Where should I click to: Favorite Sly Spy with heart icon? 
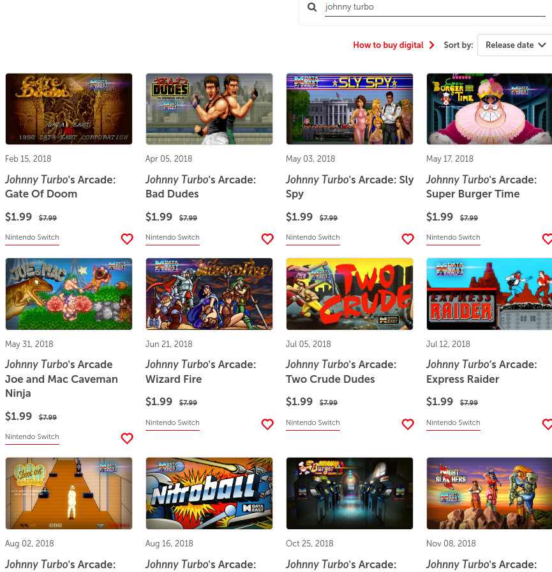click(408, 239)
